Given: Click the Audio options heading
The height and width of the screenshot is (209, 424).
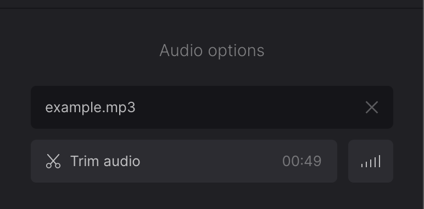Looking at the screenshot, I should pyautogui.click(x=212, y=51).
